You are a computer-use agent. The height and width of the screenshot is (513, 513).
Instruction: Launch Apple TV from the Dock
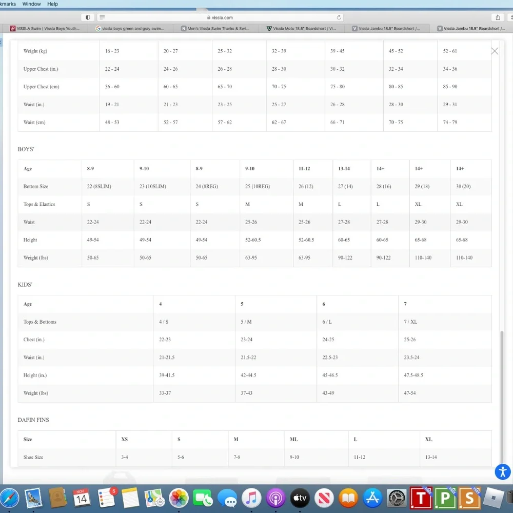300,498
